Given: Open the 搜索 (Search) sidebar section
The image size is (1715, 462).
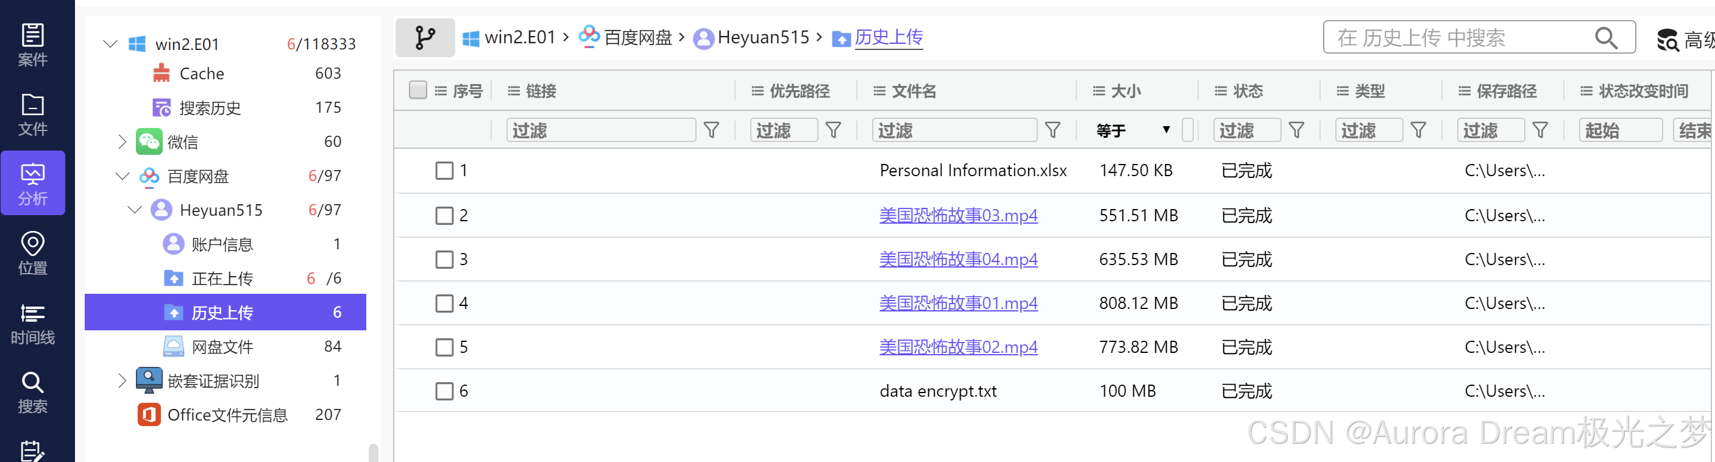Looking at the screenshot, I should pos(33,392).
